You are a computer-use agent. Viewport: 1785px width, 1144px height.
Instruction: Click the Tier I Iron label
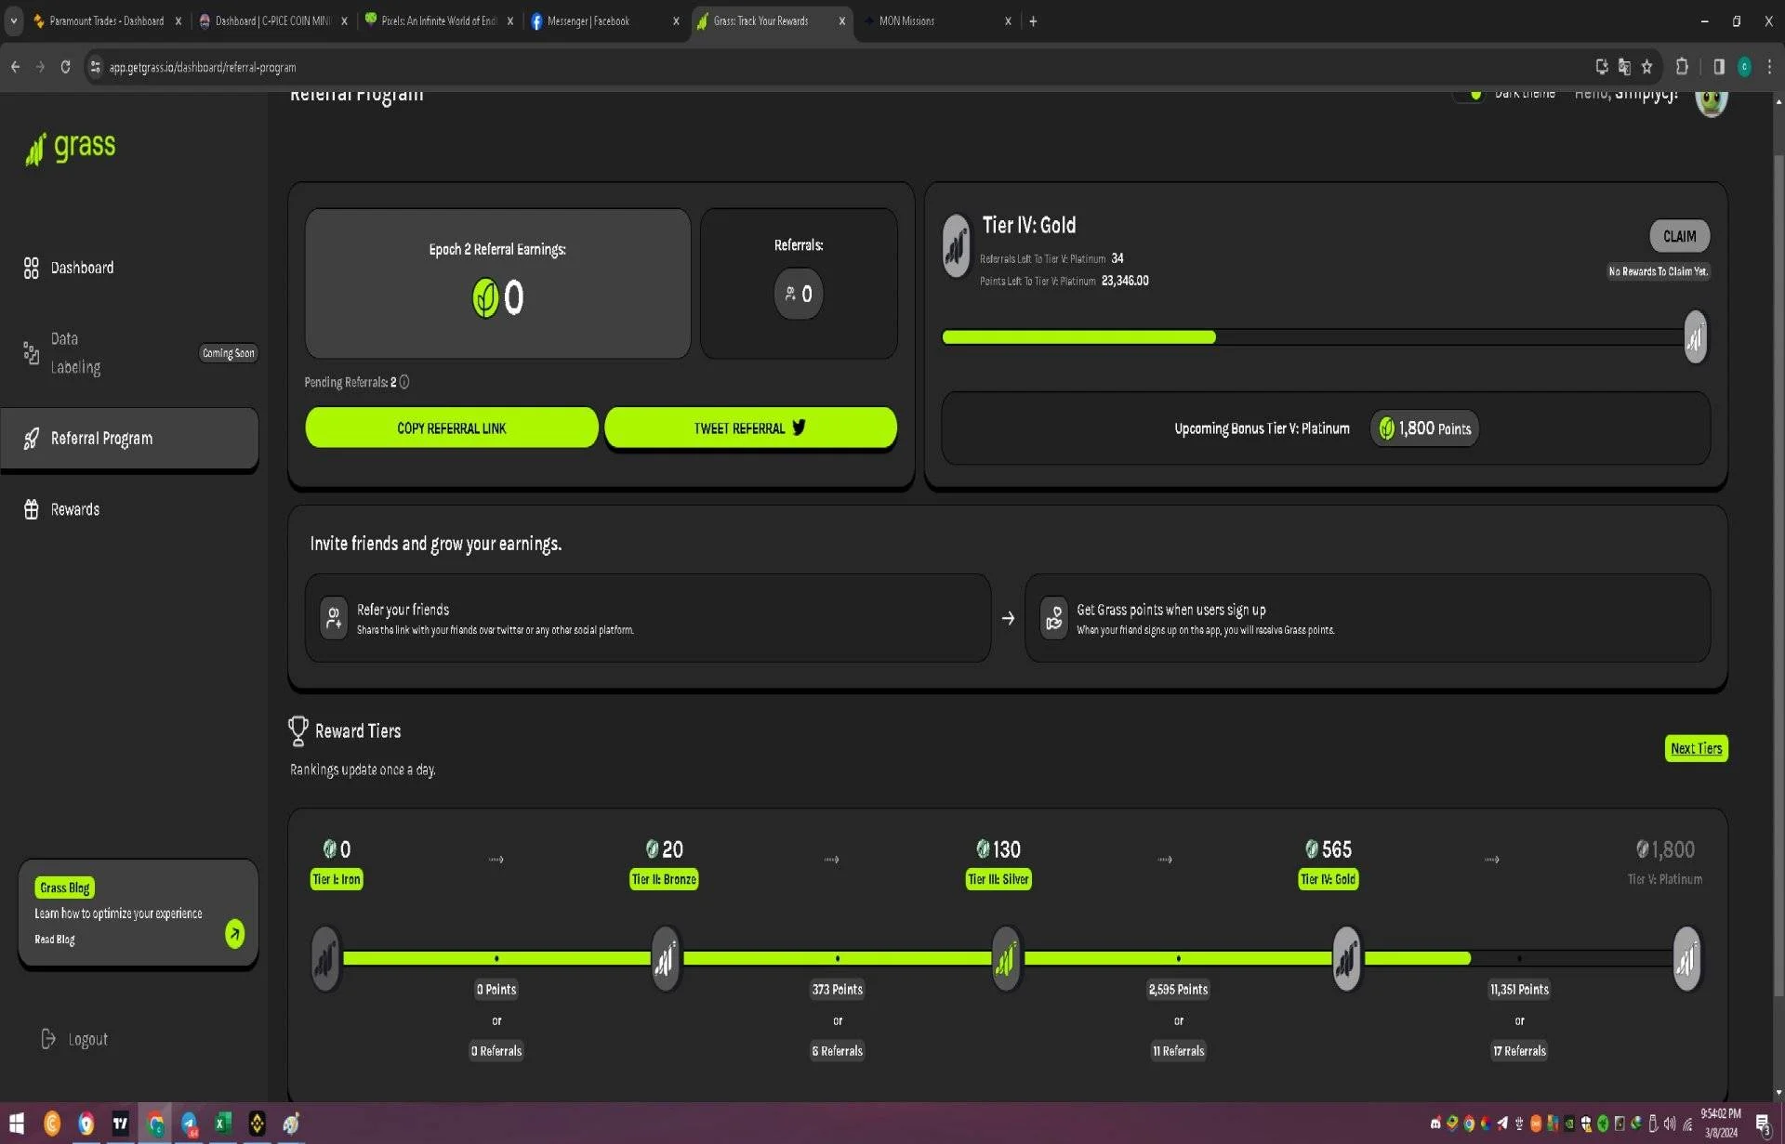click(x=337, y=879)
